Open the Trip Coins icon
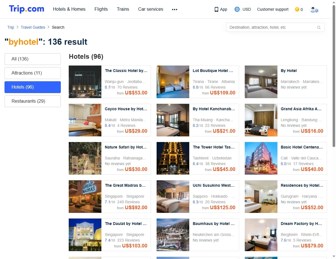This screenshot has width=336, height=259. point(297,9)
